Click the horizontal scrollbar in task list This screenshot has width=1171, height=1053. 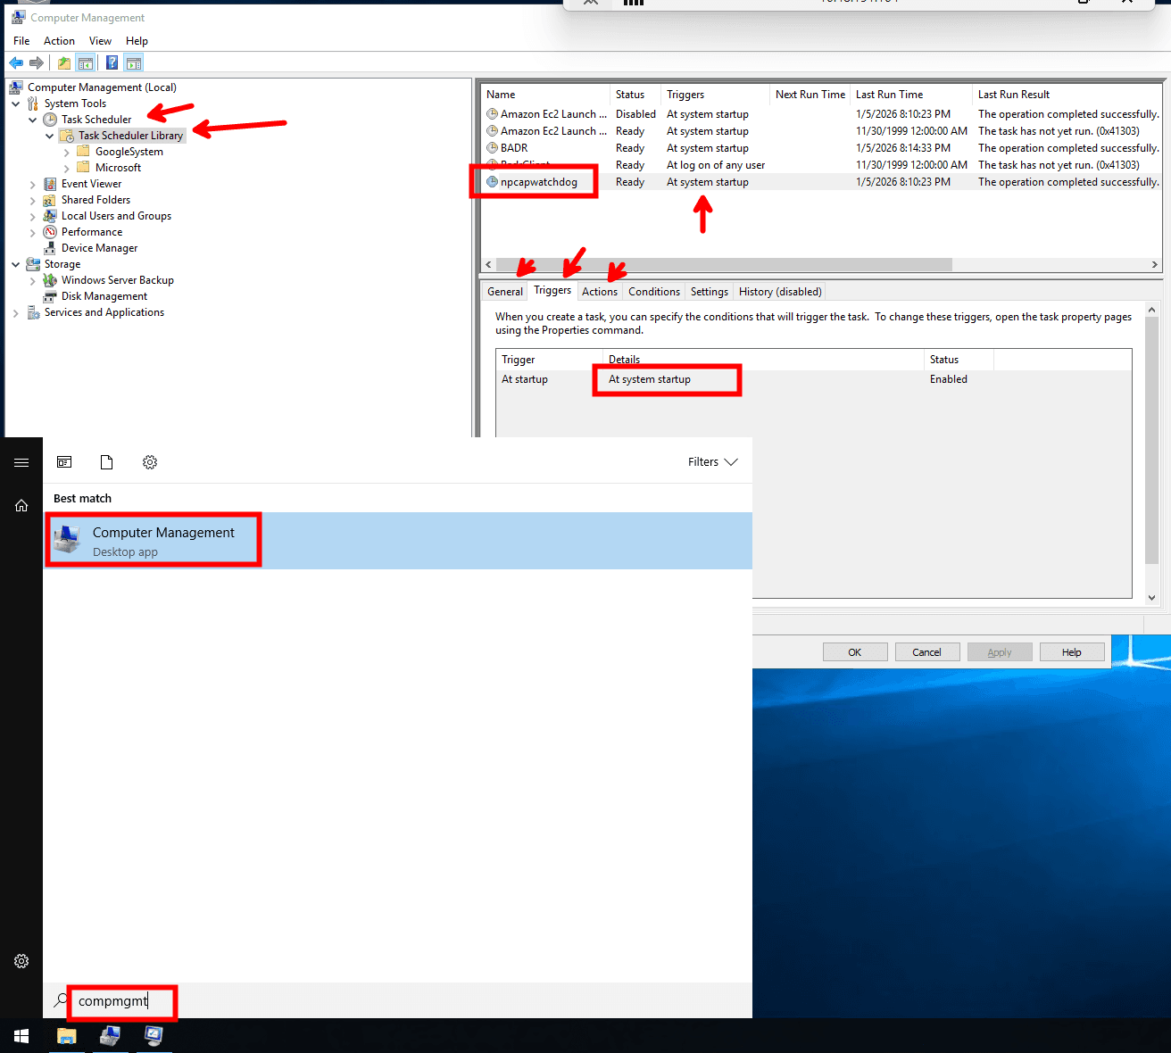(732, 265)
